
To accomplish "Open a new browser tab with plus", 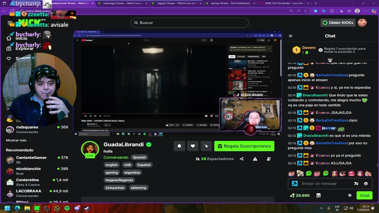I will coord(316,3).
